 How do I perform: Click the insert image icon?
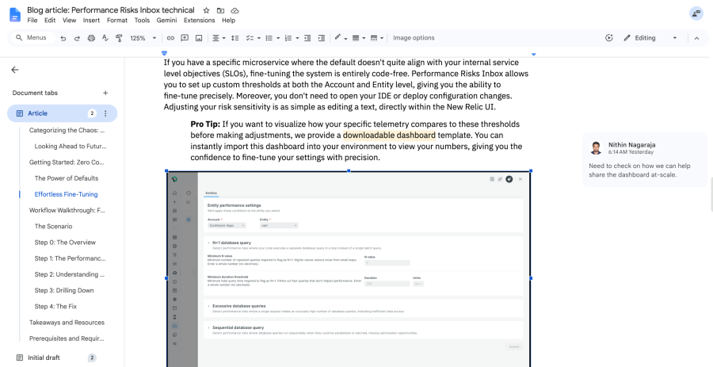pos(199,38)
